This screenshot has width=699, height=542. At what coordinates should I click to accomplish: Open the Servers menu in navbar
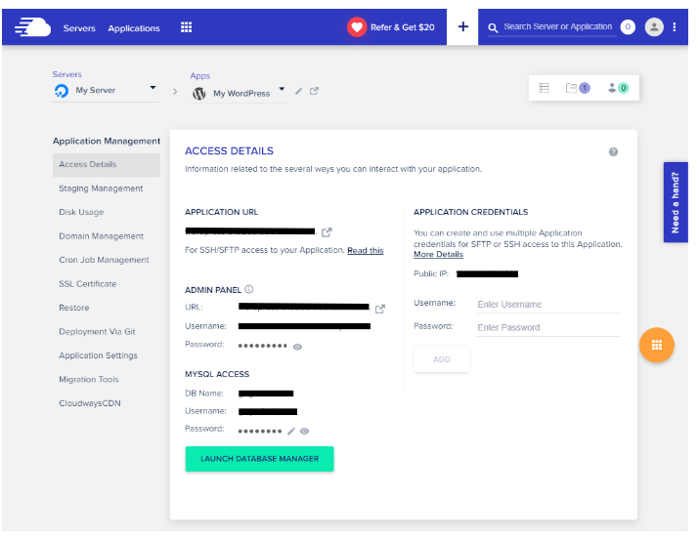coord(79,28)
